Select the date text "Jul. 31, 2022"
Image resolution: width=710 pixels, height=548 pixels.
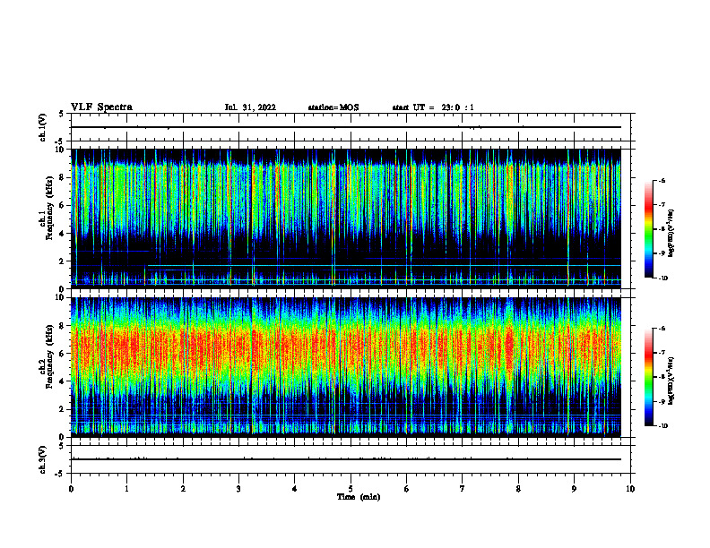[250, 107]
